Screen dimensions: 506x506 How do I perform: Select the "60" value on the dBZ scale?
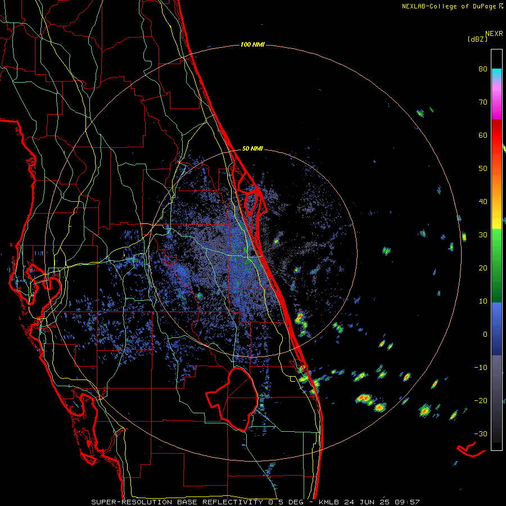point(483,135)
